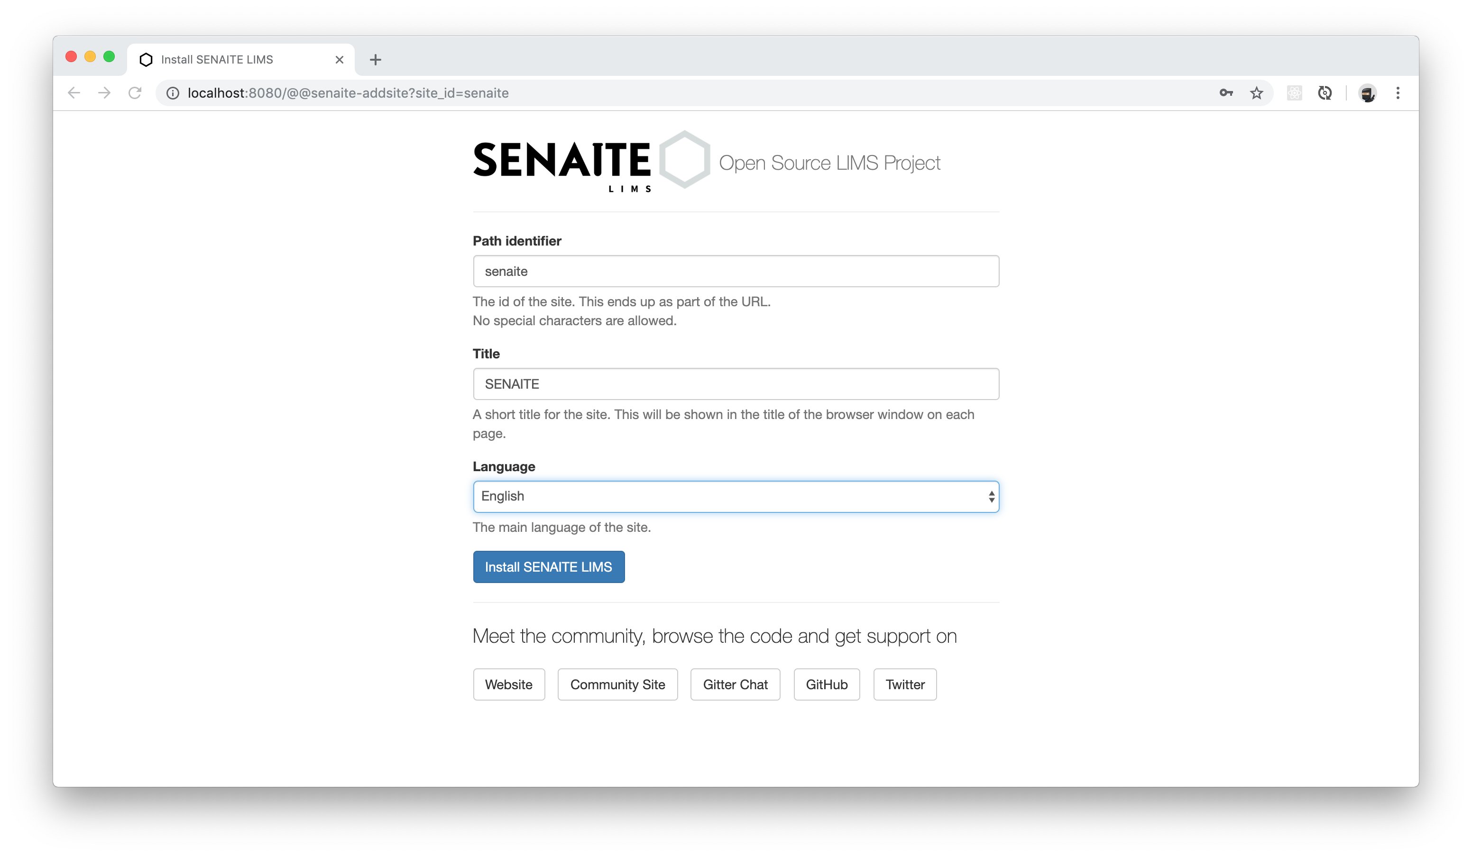1472x857 pixels.
Task: Click the browser new tab plus icon
Action: pyautogui.click(x=376, y=59)
